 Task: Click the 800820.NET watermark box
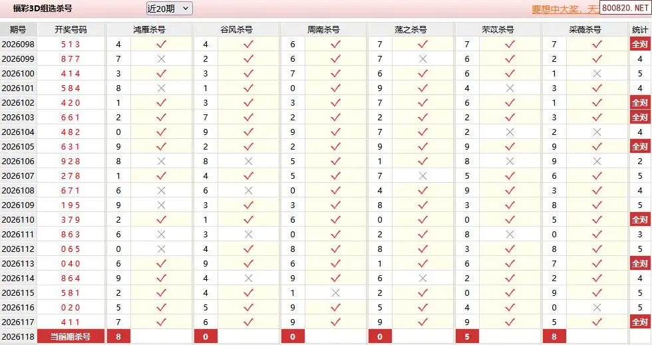tap(625, 7)
